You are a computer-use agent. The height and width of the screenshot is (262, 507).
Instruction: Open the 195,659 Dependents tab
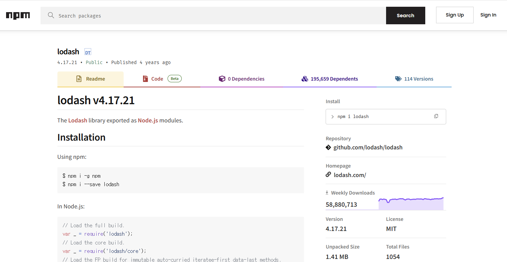pos(330,79)
